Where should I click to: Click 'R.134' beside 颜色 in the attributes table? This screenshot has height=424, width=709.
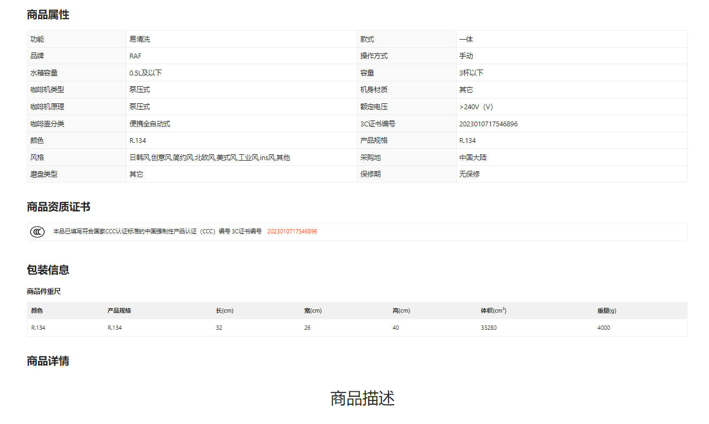pyautogui.click(x=138, y=140)
